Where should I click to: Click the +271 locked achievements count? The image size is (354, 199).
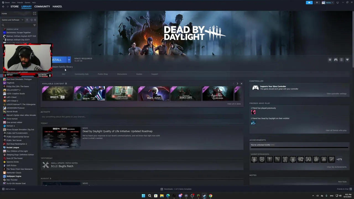tap(339, 159)
